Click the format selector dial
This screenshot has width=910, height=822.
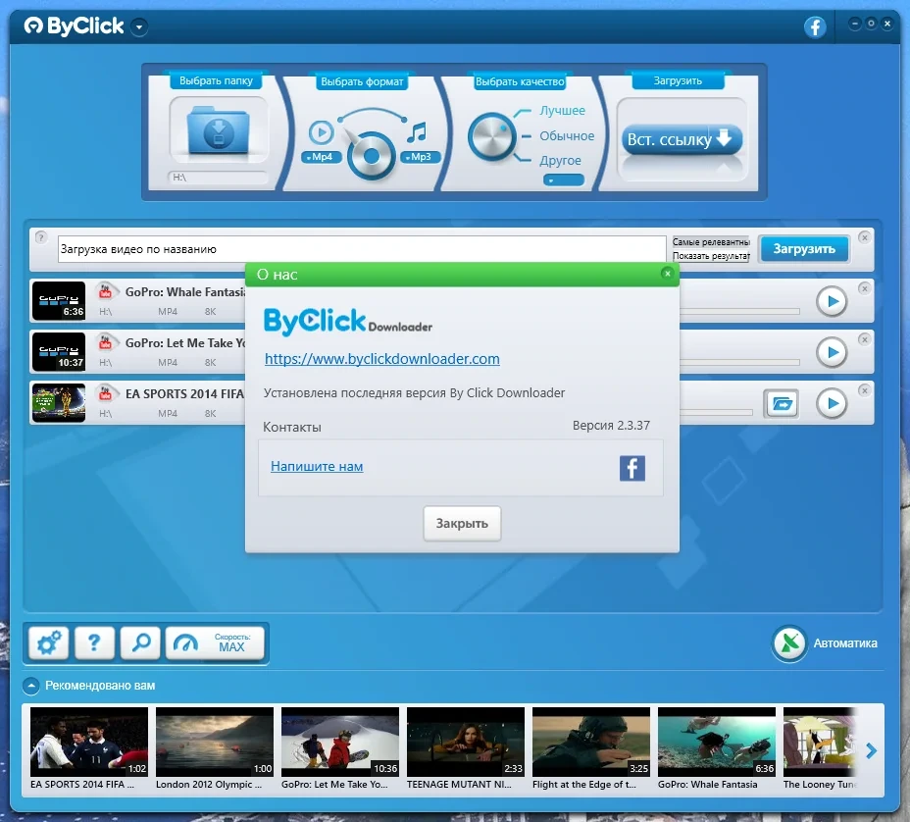click(371, 156)
